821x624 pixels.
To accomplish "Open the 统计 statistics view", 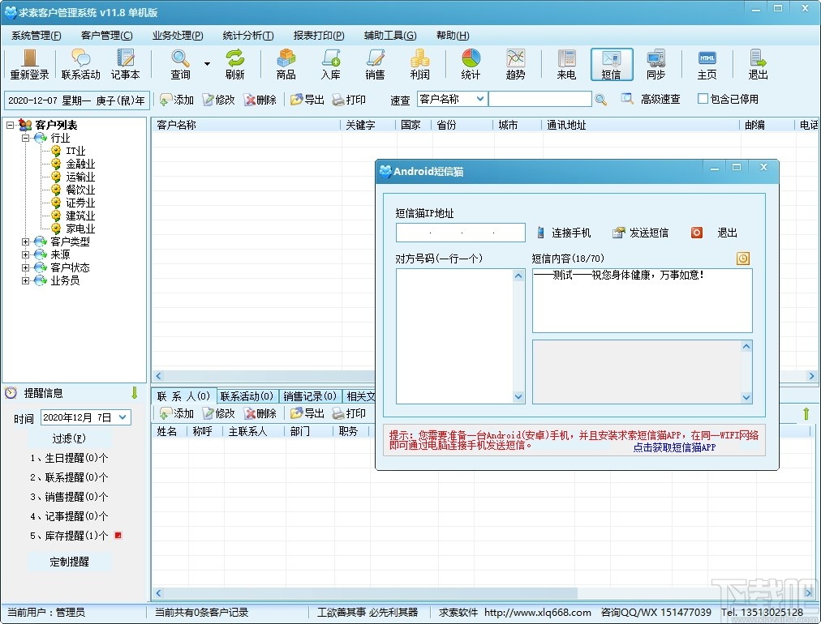I will (471, 65).
